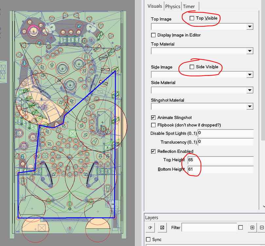
Task: Open the Side Image dropdown
Action: [250, 74]
